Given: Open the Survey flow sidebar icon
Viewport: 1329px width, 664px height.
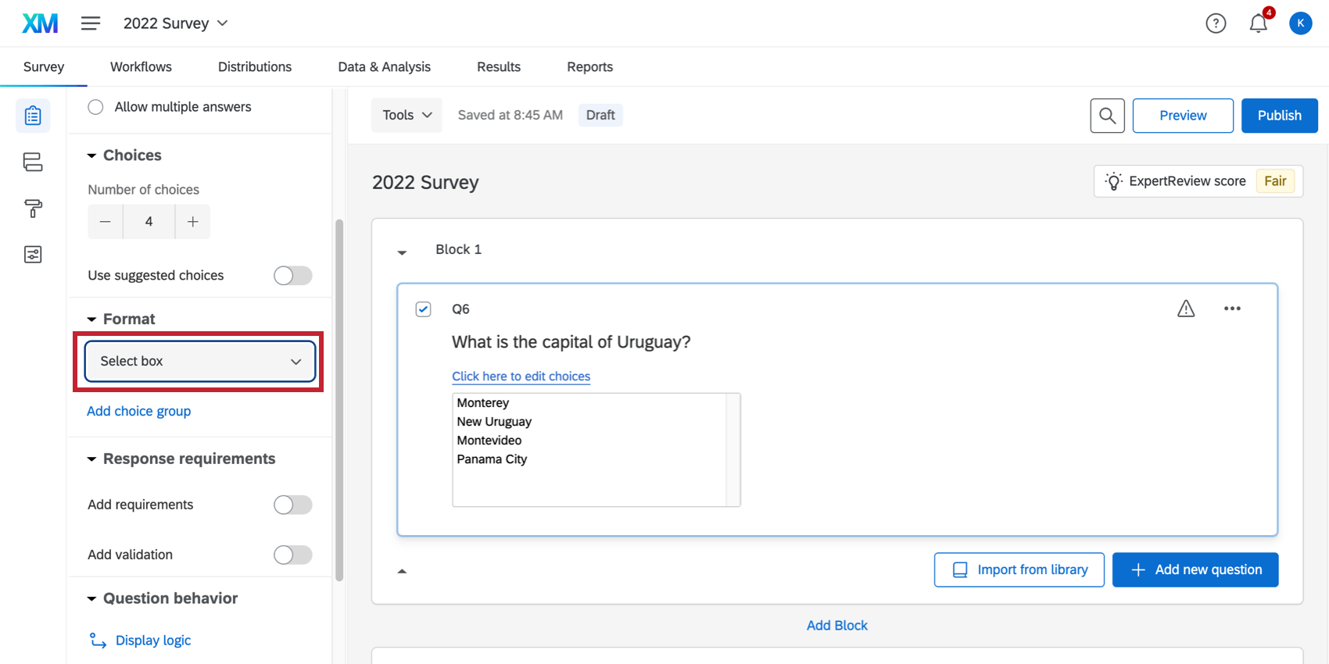Looking at the screenshot, I should [x=33, y=162].
